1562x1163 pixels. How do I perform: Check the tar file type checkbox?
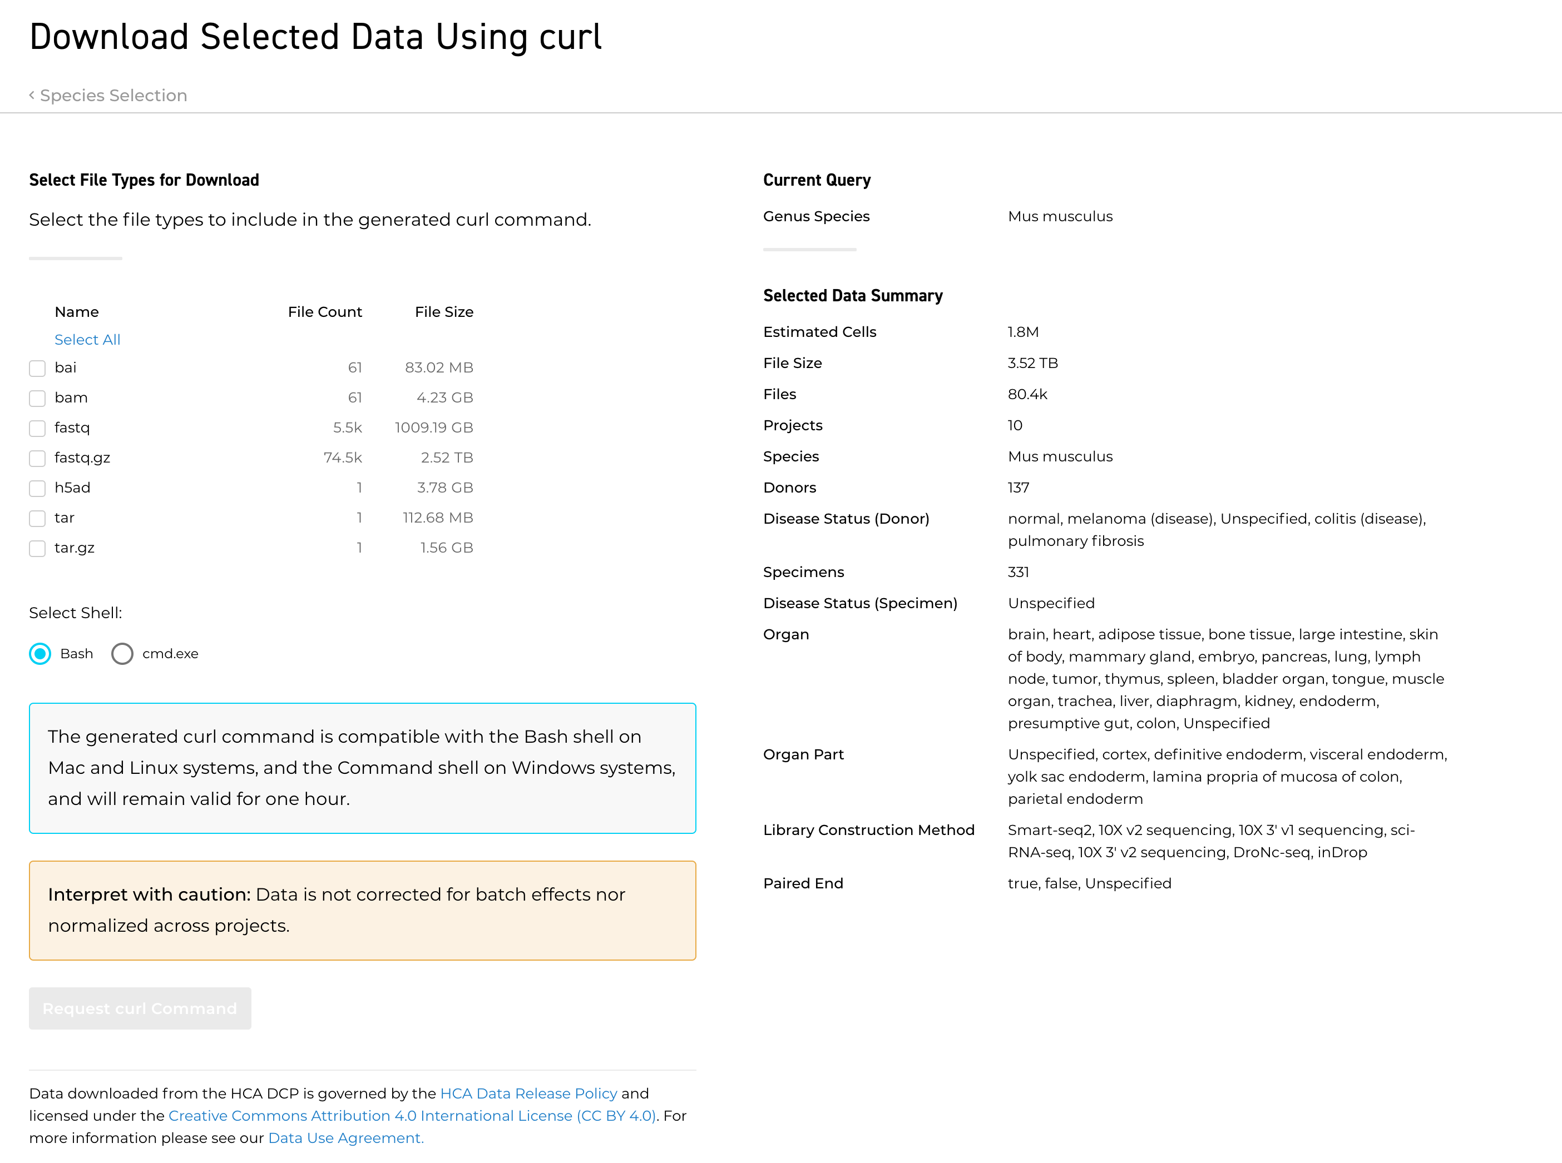point(37,518)
